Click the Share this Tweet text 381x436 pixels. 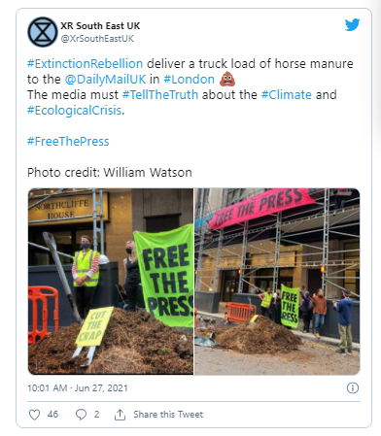click(x=168, y=415)
